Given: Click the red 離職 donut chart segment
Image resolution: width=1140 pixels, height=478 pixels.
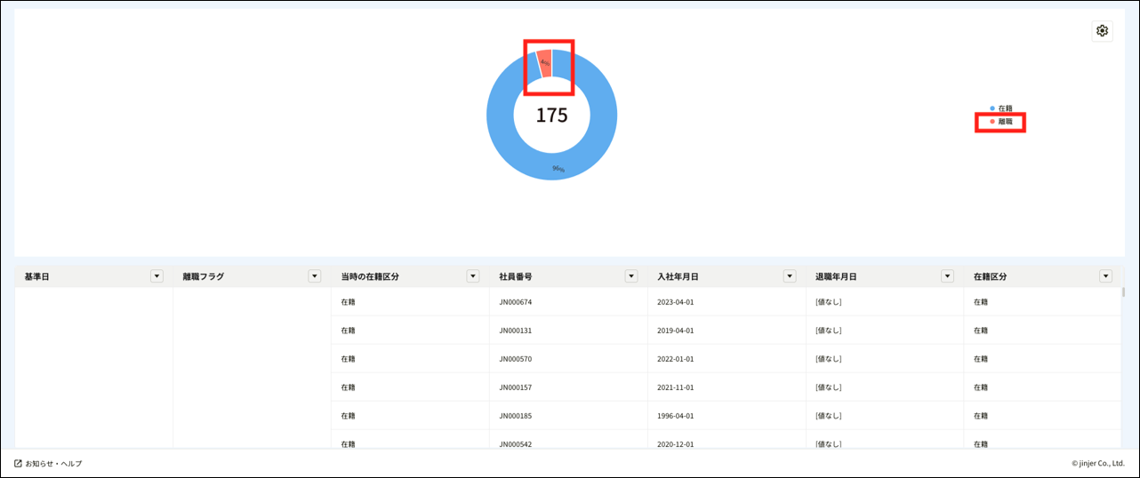Looking at the screenshot, I should pos(544,62).
